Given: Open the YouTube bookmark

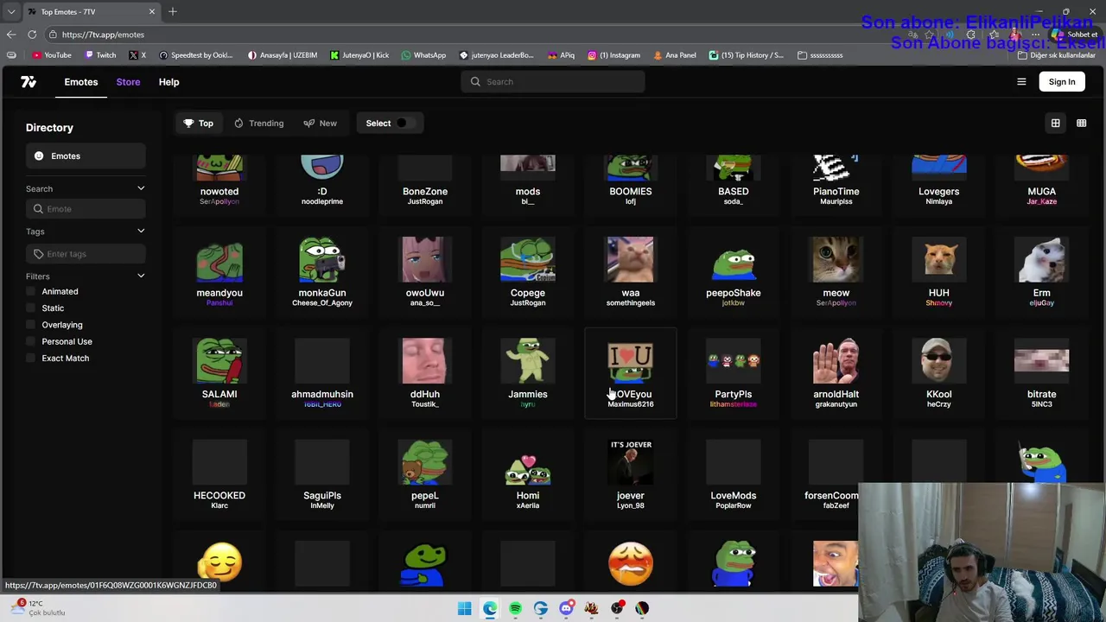Looking at the screenshot, I should [52, 55].
